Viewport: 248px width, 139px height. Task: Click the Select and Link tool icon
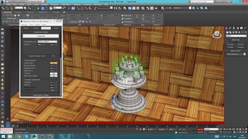click(x=3, y=8)
